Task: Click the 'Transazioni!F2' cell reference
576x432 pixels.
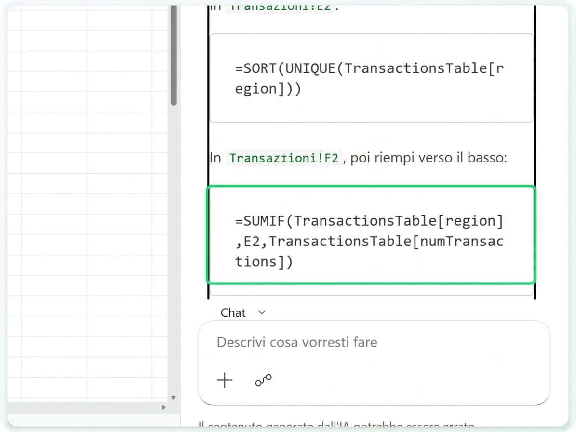Action: 283,158
